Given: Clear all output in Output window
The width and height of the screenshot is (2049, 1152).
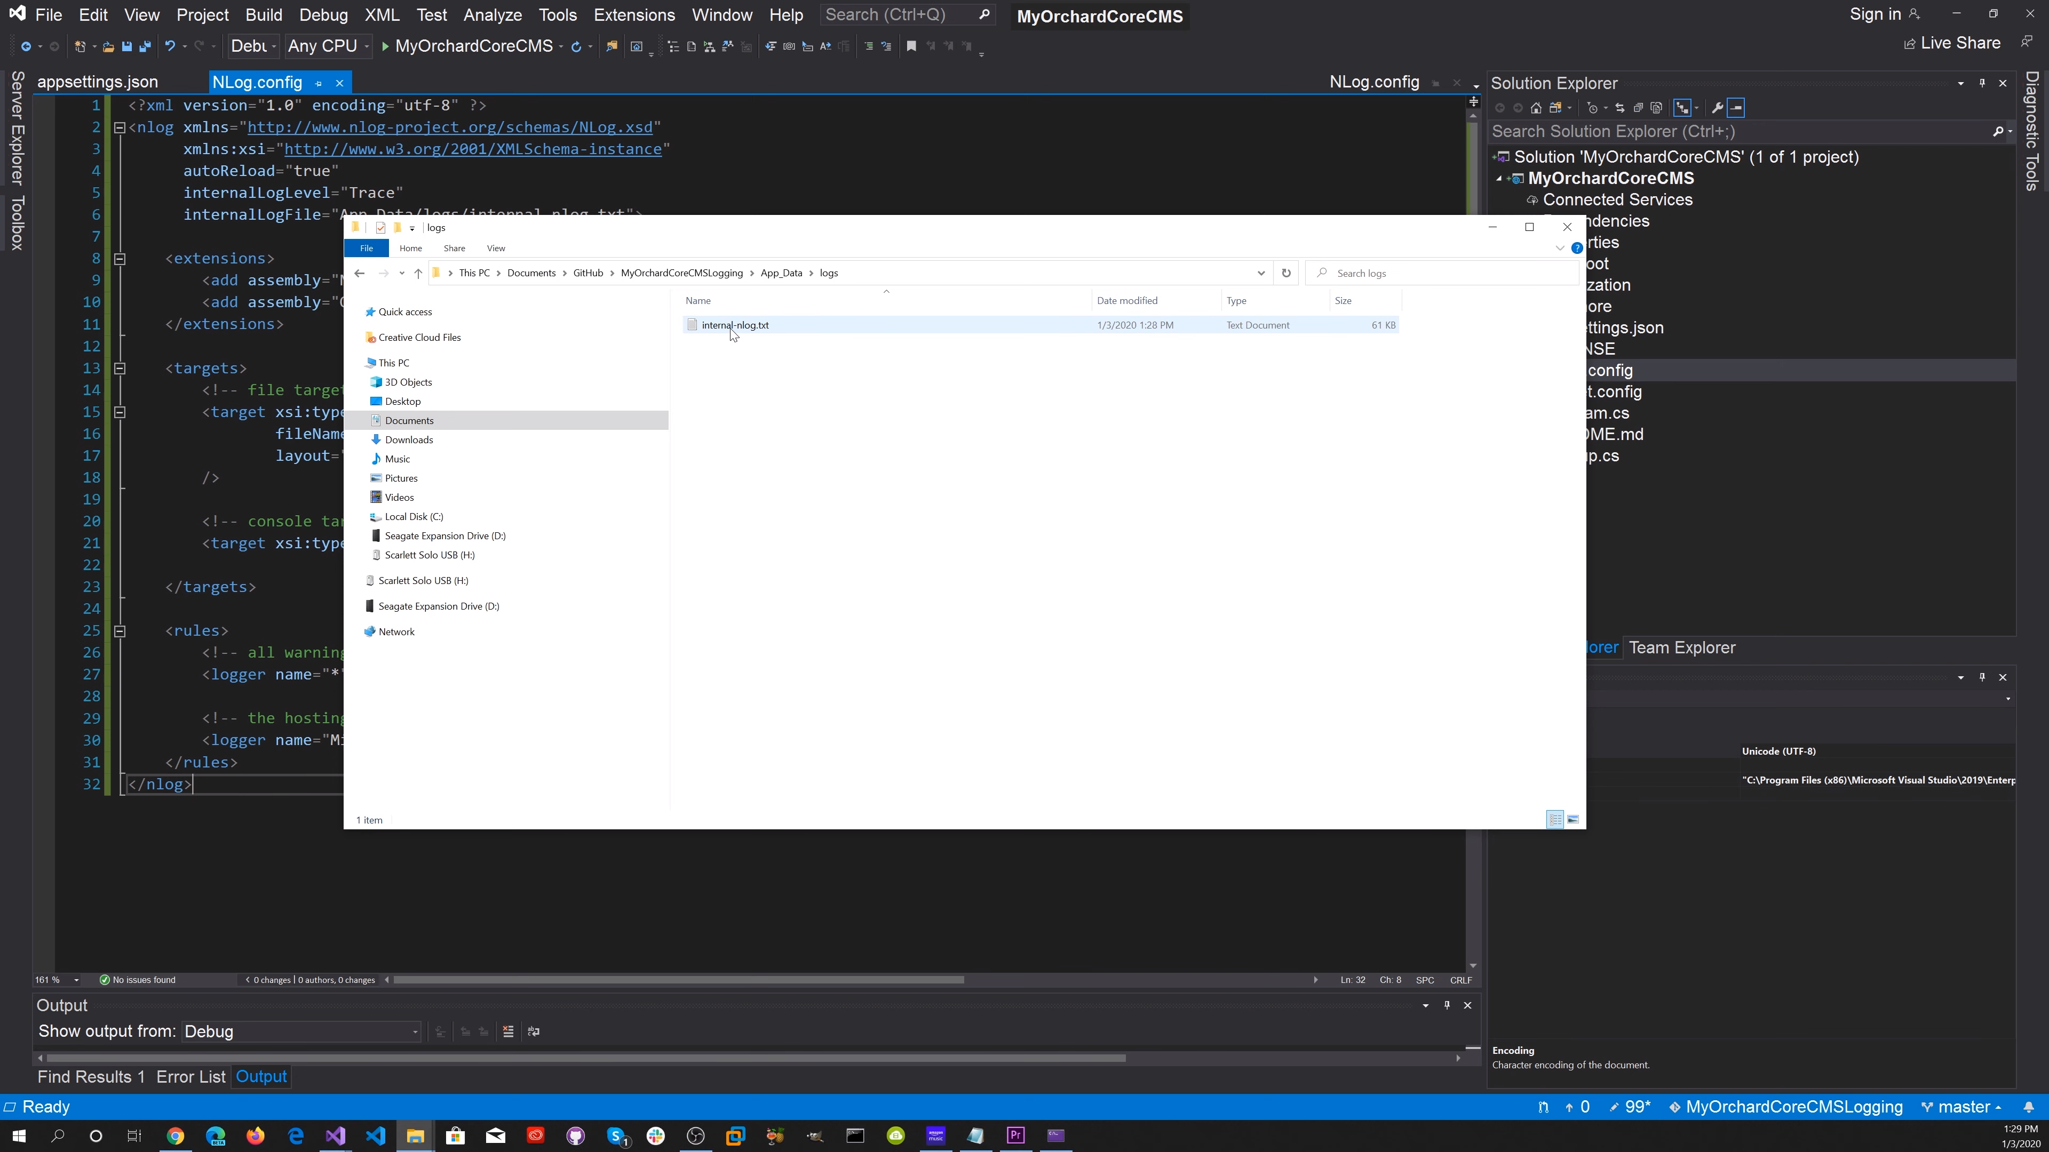Looking at the screenshot, I should point(509,1031).
